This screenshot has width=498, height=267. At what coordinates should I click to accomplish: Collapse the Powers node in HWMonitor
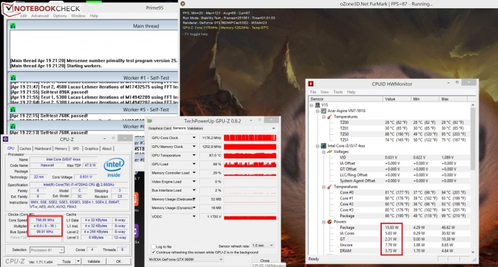pyautogui.click(x=324, y=221)
